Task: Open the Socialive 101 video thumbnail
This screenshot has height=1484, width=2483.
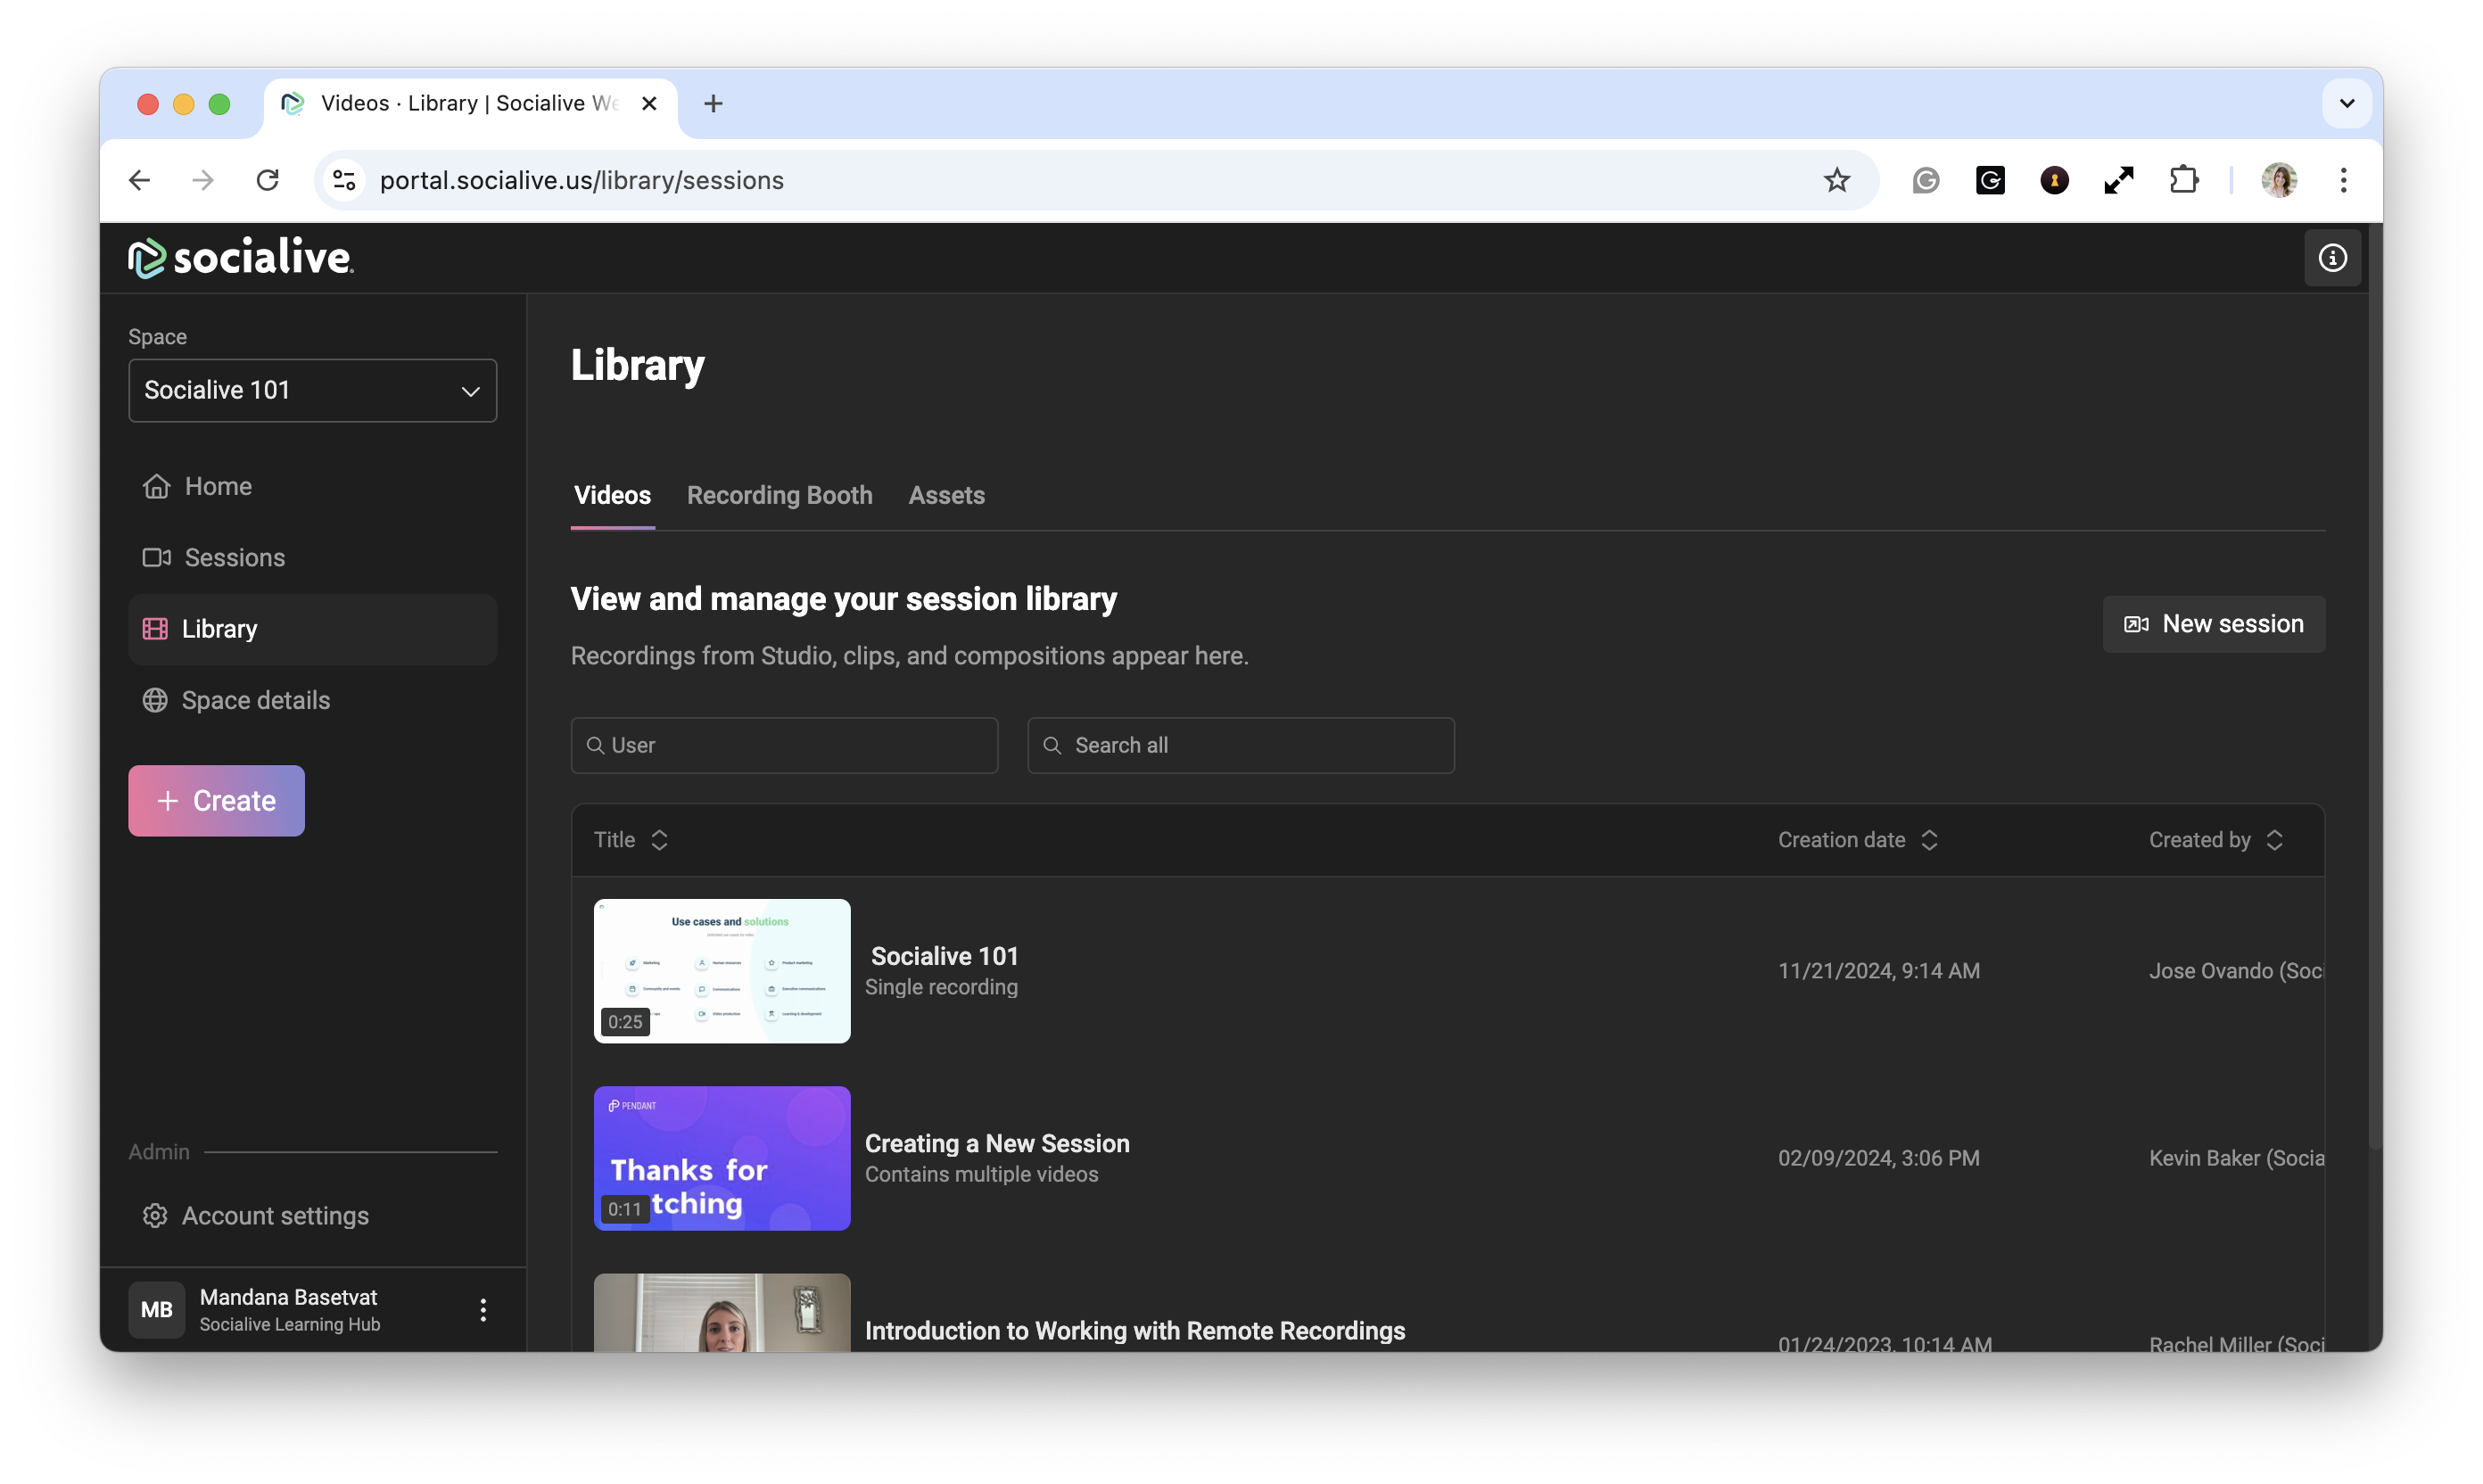Action: point(722,970)
